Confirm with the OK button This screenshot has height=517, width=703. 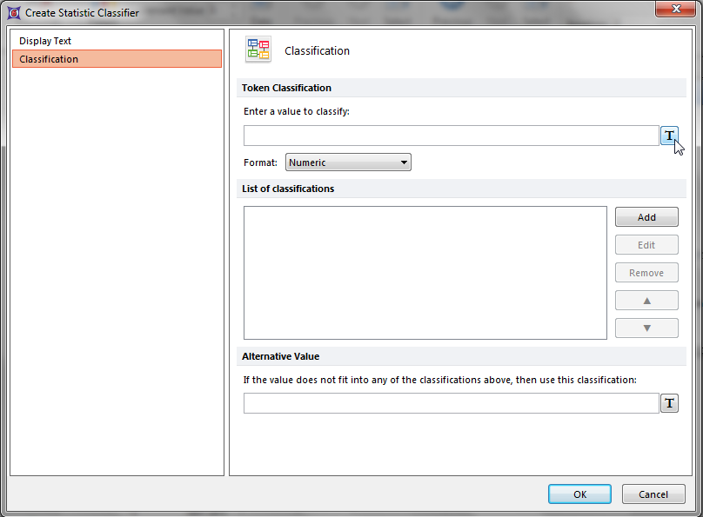pos(579,494)
